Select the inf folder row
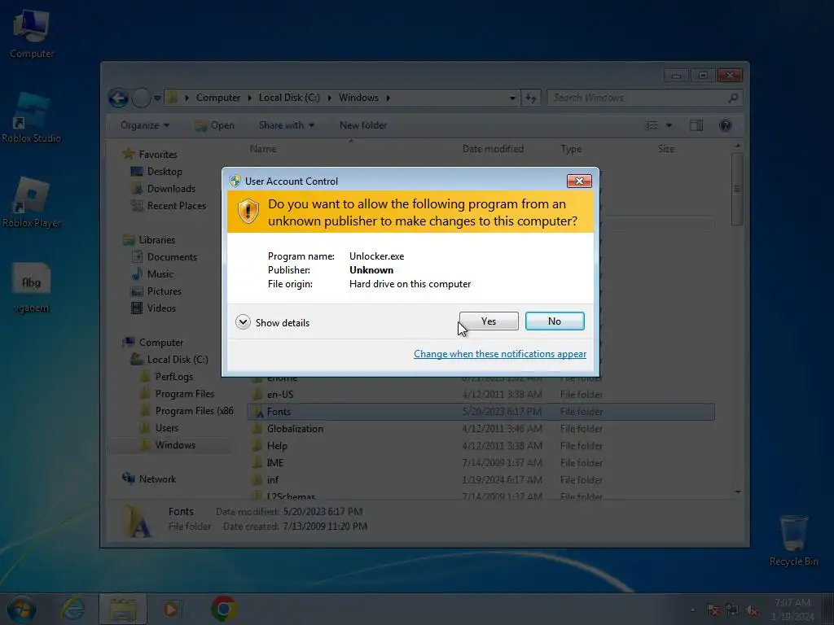Screen dimensions: 834x625 (x=481, y=480)
